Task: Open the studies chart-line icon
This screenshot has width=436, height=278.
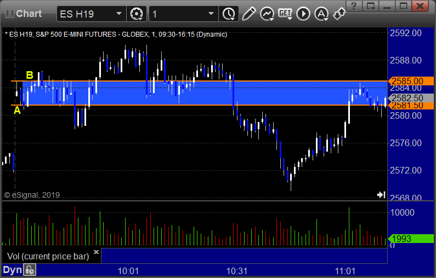Action: (267, 14)
